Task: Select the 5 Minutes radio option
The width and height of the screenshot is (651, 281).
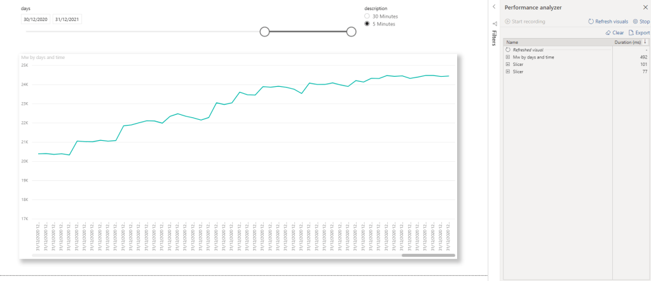Action: 367,23
